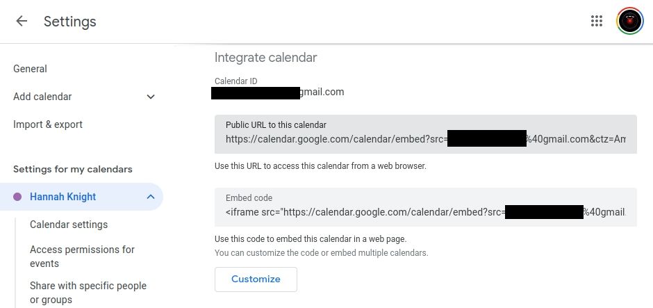The image size is (653, 308).
Task: Click the Settings for my calendars heading
Action: pos(73,169)
